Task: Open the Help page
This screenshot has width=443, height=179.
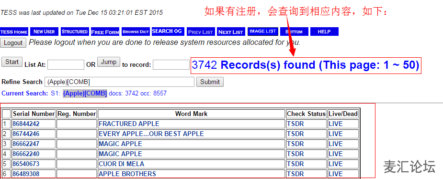Action: tap(324, 32)
